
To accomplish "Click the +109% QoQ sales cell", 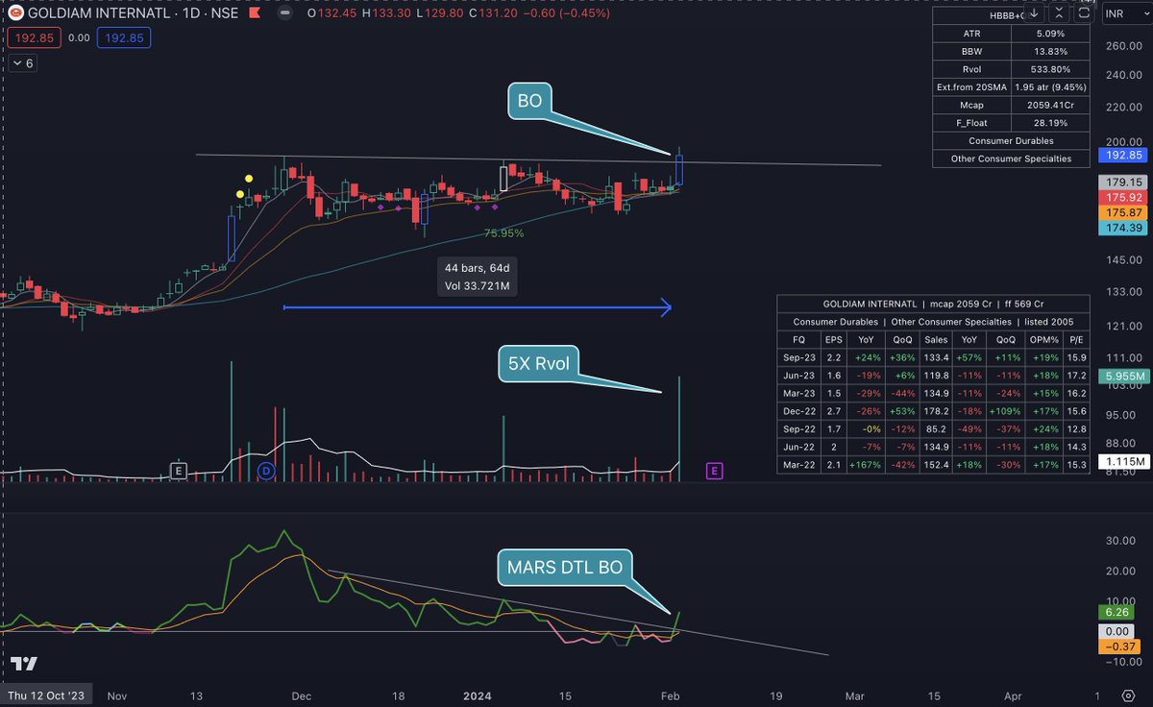I will click(1004, 410).
